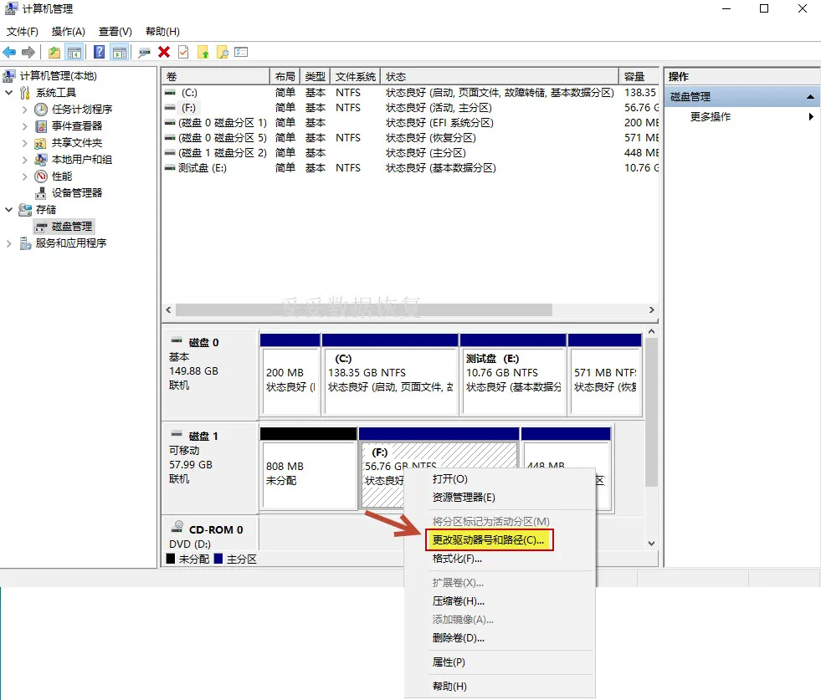
Task: Toggle the show/hide console tree icon
Action: point(74,53)
